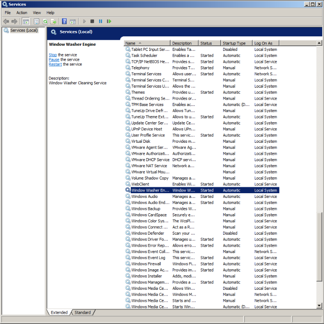Click the gear icon of Telephony row
The height and width of the screenshot is (324, 324).
coord(128,68)
